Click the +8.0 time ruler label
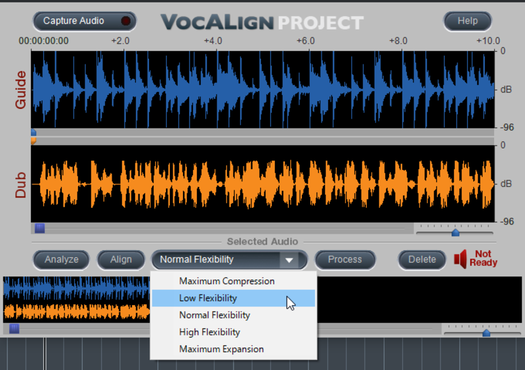Viewport: 525px width, 370px height. 398,41
